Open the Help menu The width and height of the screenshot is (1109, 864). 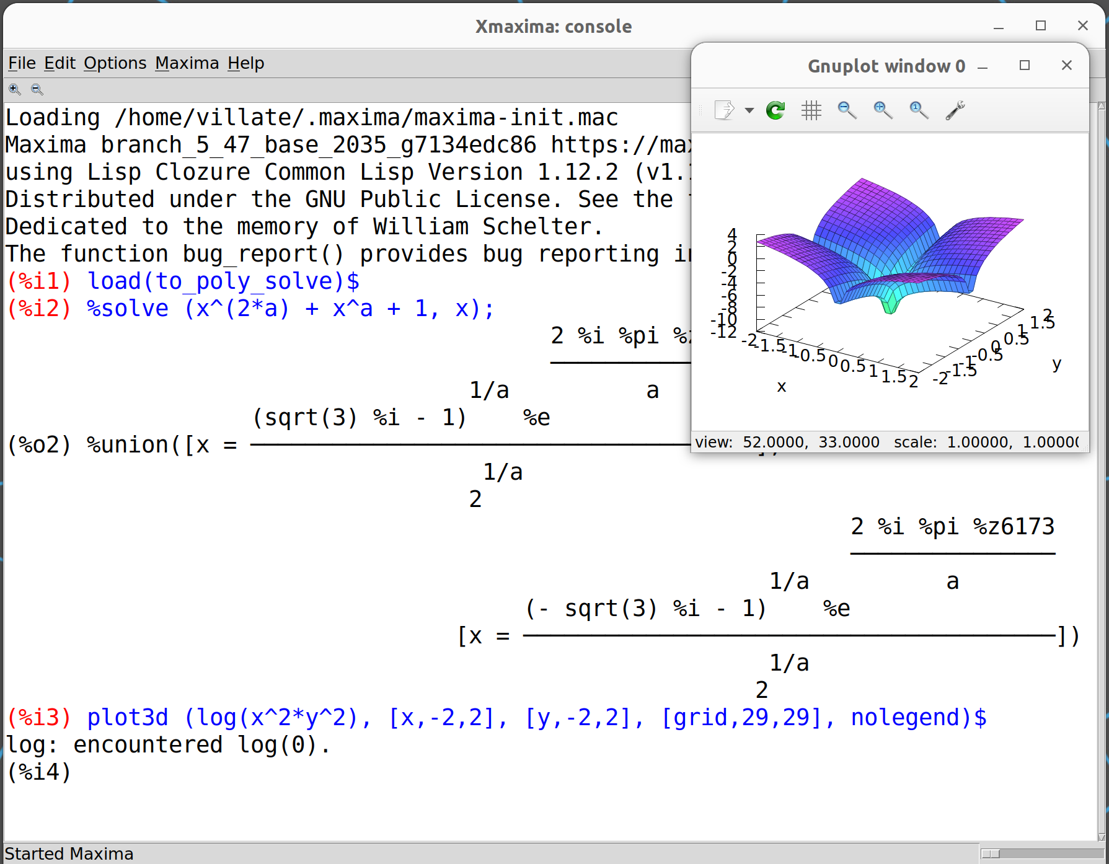click(245, 63)
